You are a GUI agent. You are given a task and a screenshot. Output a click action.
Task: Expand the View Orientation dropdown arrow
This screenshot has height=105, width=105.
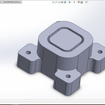(67, 2)
